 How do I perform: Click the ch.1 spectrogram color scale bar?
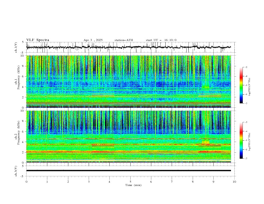coord(241,85)
